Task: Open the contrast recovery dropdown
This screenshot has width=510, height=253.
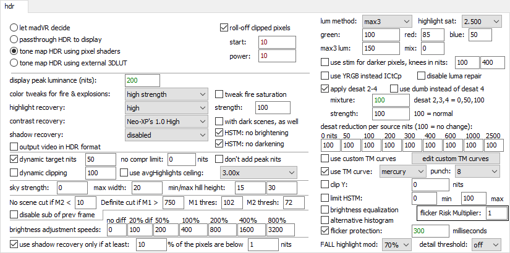Action: point(166,121)
